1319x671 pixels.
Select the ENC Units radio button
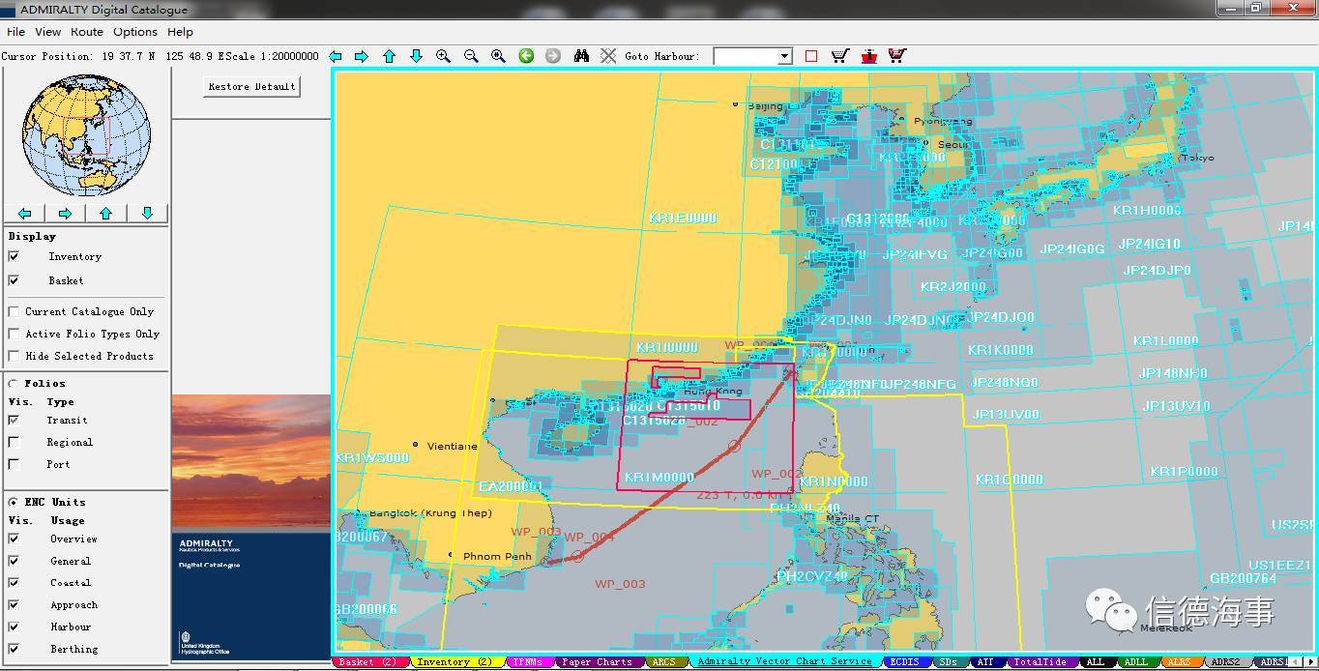click(14, 502)
